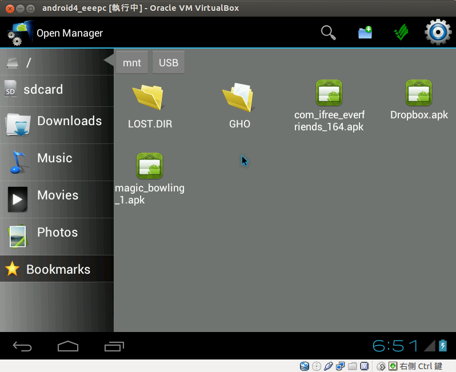Screen dimensions: 456x372
Task: Click the battery charging status icon
Action: (x=443, y=345)
